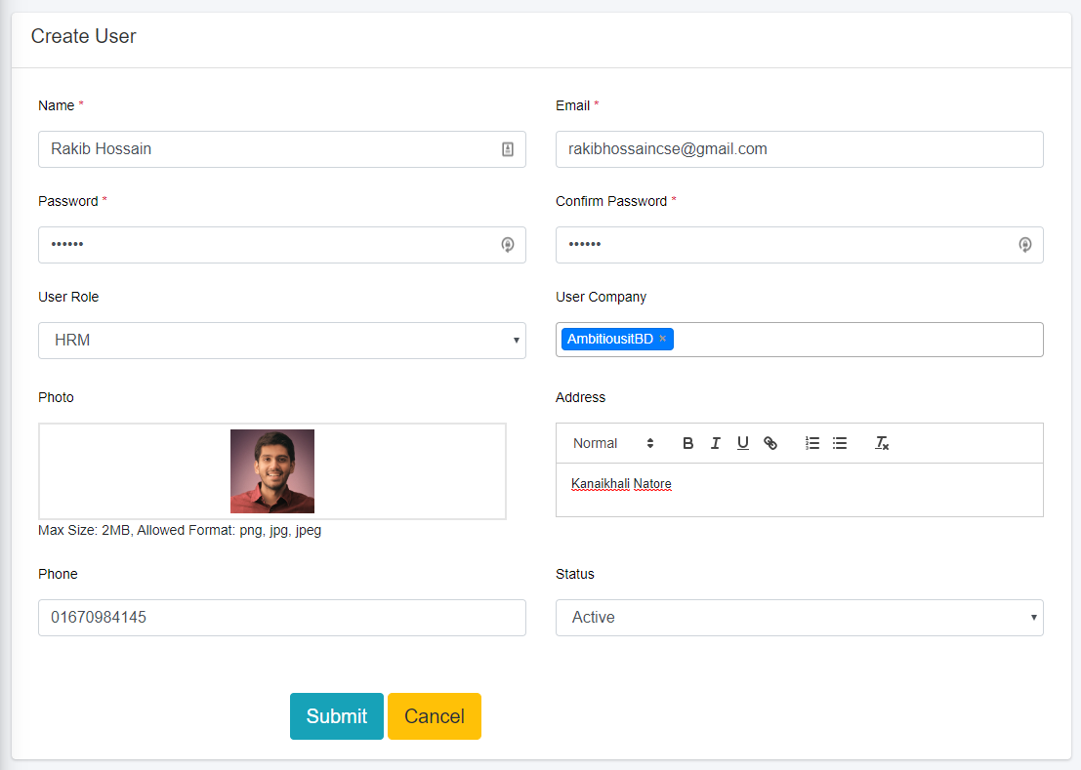The width and height of the screenshot is (1081, 770).
Task: Click the password manager icon in Password field
Action: tap(507, 245)
